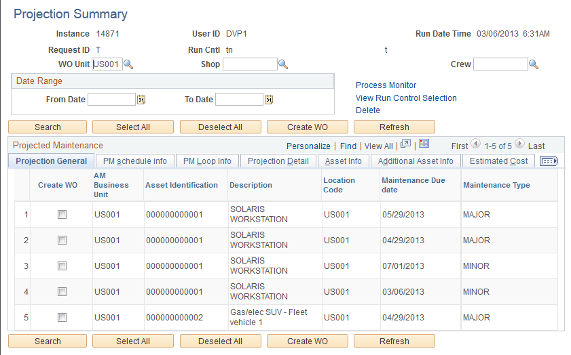Select Gas/elec SUV - Fleet vehicle description

click(268, 317)
